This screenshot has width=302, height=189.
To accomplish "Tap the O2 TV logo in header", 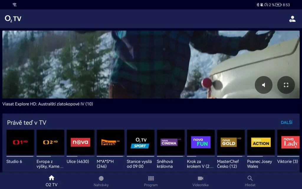I will coord(13,19).
